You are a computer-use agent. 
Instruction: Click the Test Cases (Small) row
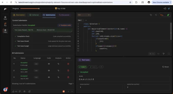[x=42, y=41]
